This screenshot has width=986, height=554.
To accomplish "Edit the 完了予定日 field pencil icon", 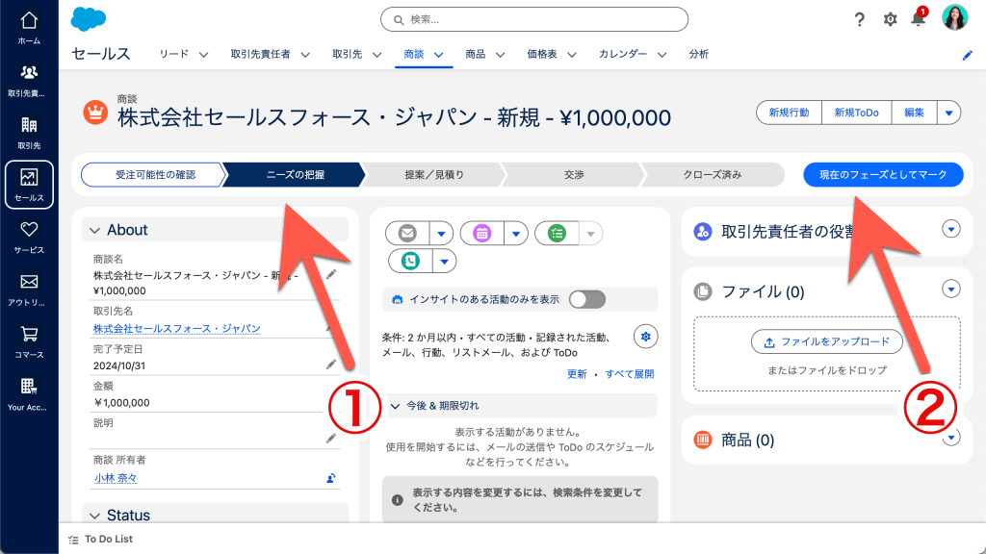I will coord(331,365).
